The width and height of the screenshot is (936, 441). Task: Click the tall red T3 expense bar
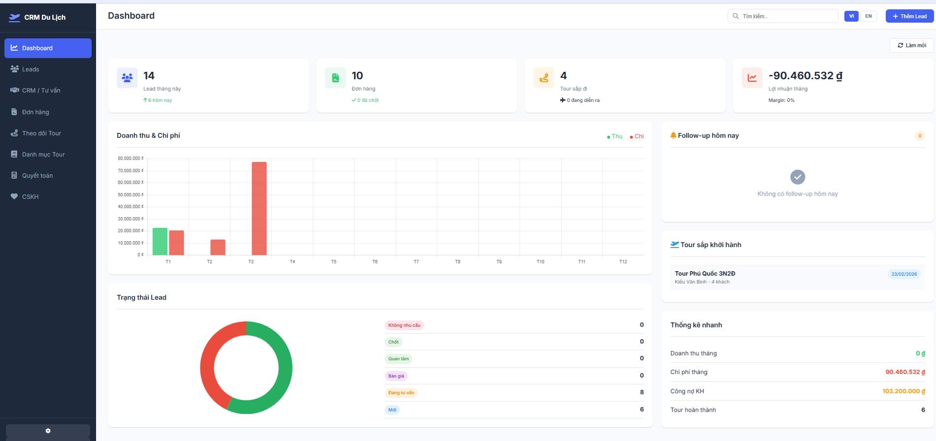pyautogui.click(x=259, y=208)
